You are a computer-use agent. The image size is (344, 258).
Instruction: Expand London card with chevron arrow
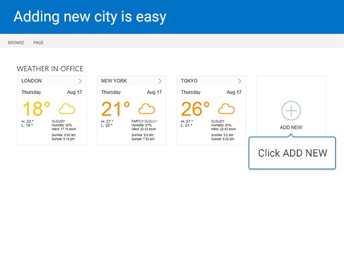pyautogui.click(x=80, y=81)
